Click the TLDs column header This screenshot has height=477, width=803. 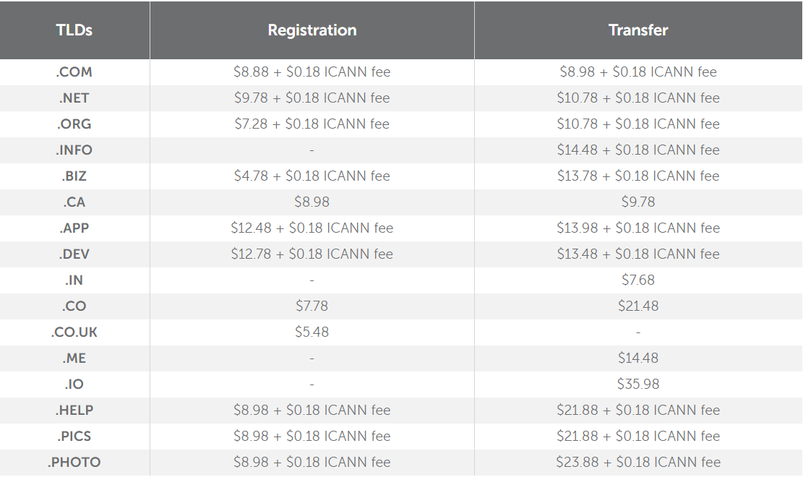point(74,30)
